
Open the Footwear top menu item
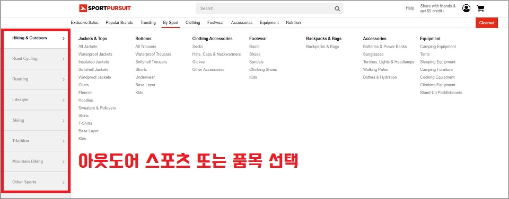tap(216, 23)
